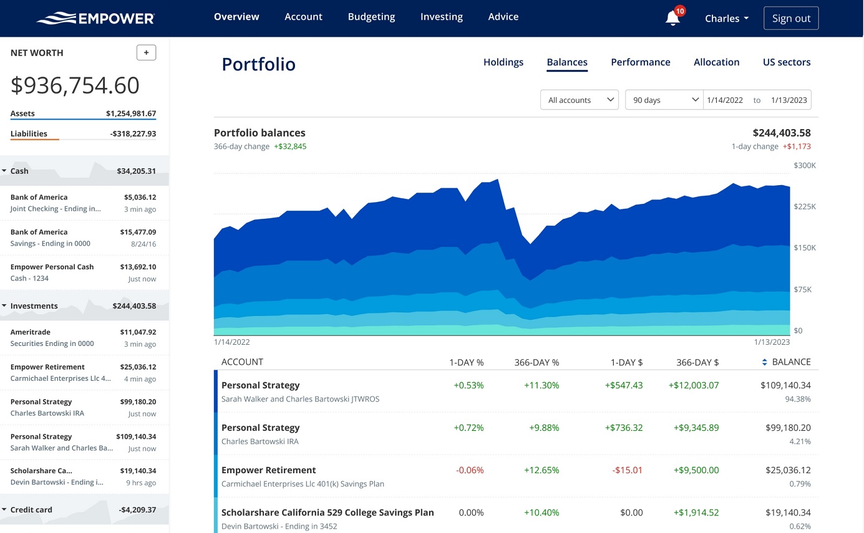Open Personal Strategy Charles Bartowski IRA table row

516,434
